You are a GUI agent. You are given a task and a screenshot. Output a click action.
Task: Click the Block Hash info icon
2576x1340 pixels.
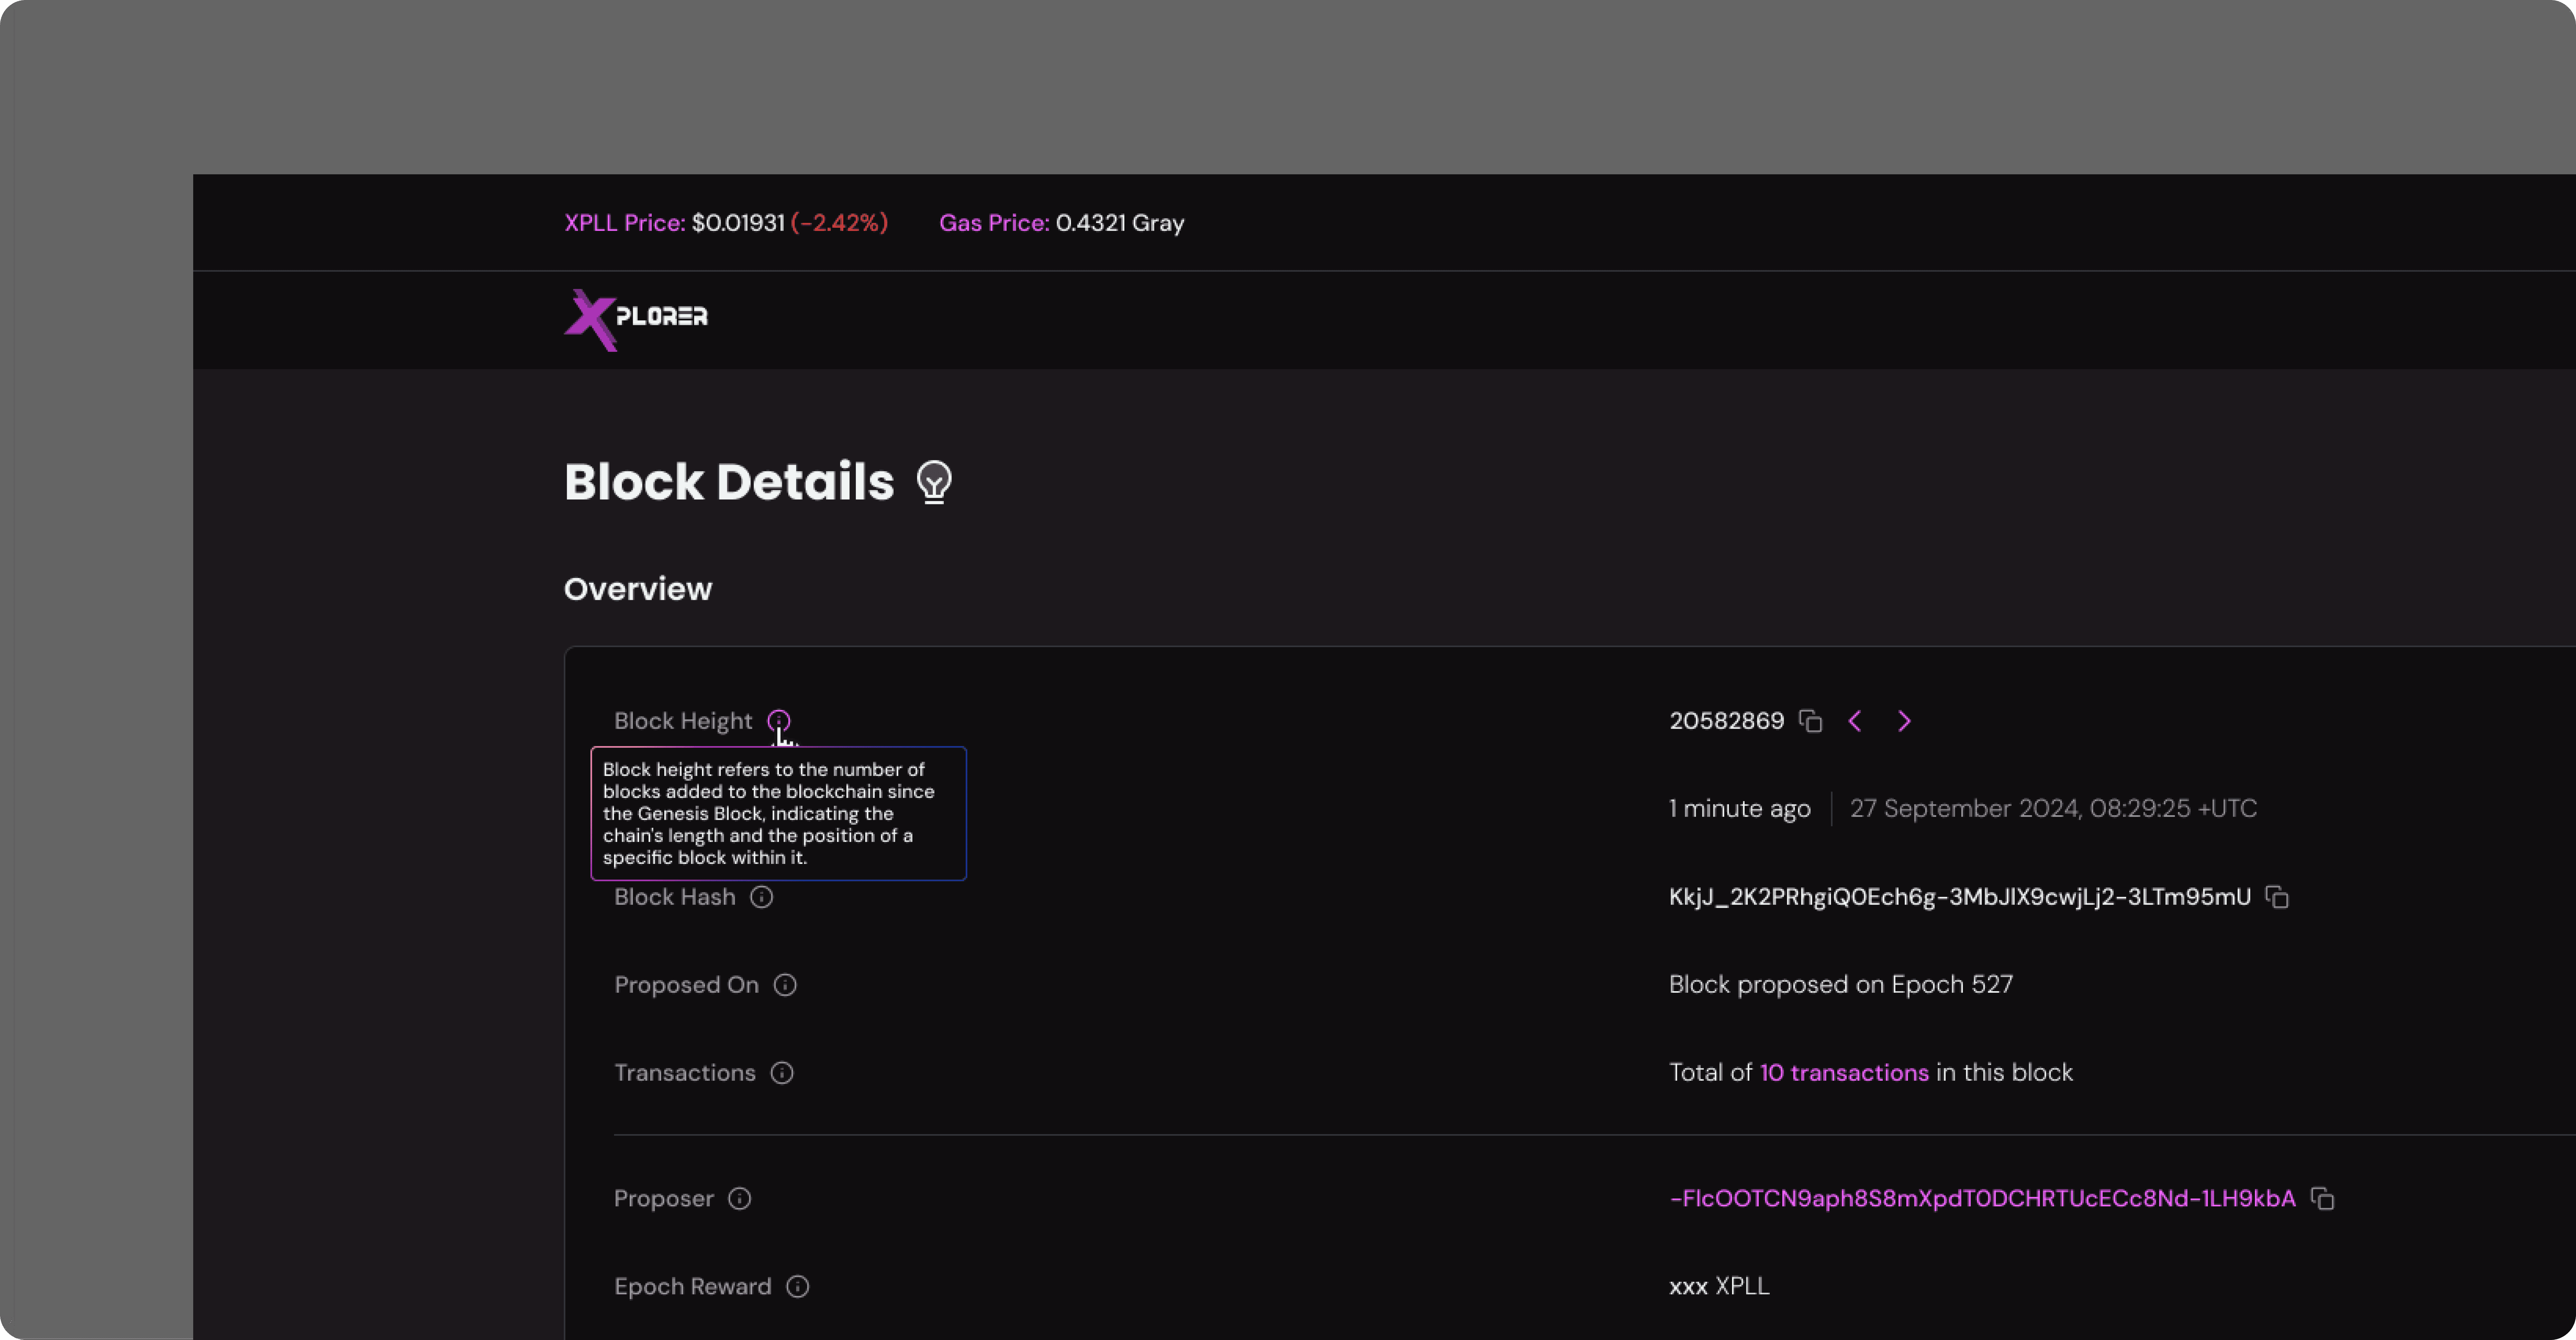pyautogui.click(x=762, y=897)
